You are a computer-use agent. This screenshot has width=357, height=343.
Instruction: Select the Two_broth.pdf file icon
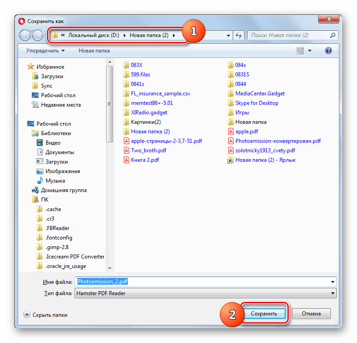tap(127, 150)
